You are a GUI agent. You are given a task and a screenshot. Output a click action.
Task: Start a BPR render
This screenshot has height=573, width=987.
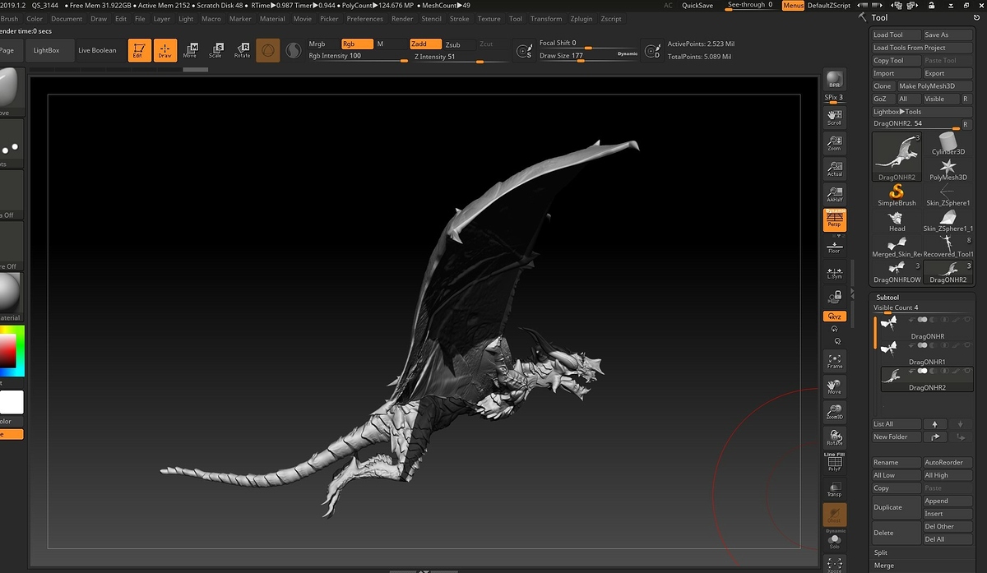pos(835,79)
